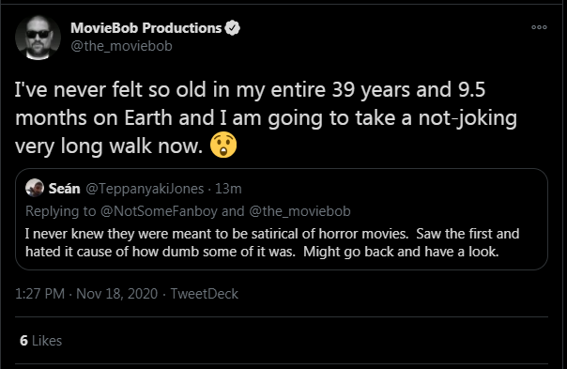The image size is (567, 369).
Task: Click the tweet text 'very long walk now.'
Action: [x=109, y=146]
